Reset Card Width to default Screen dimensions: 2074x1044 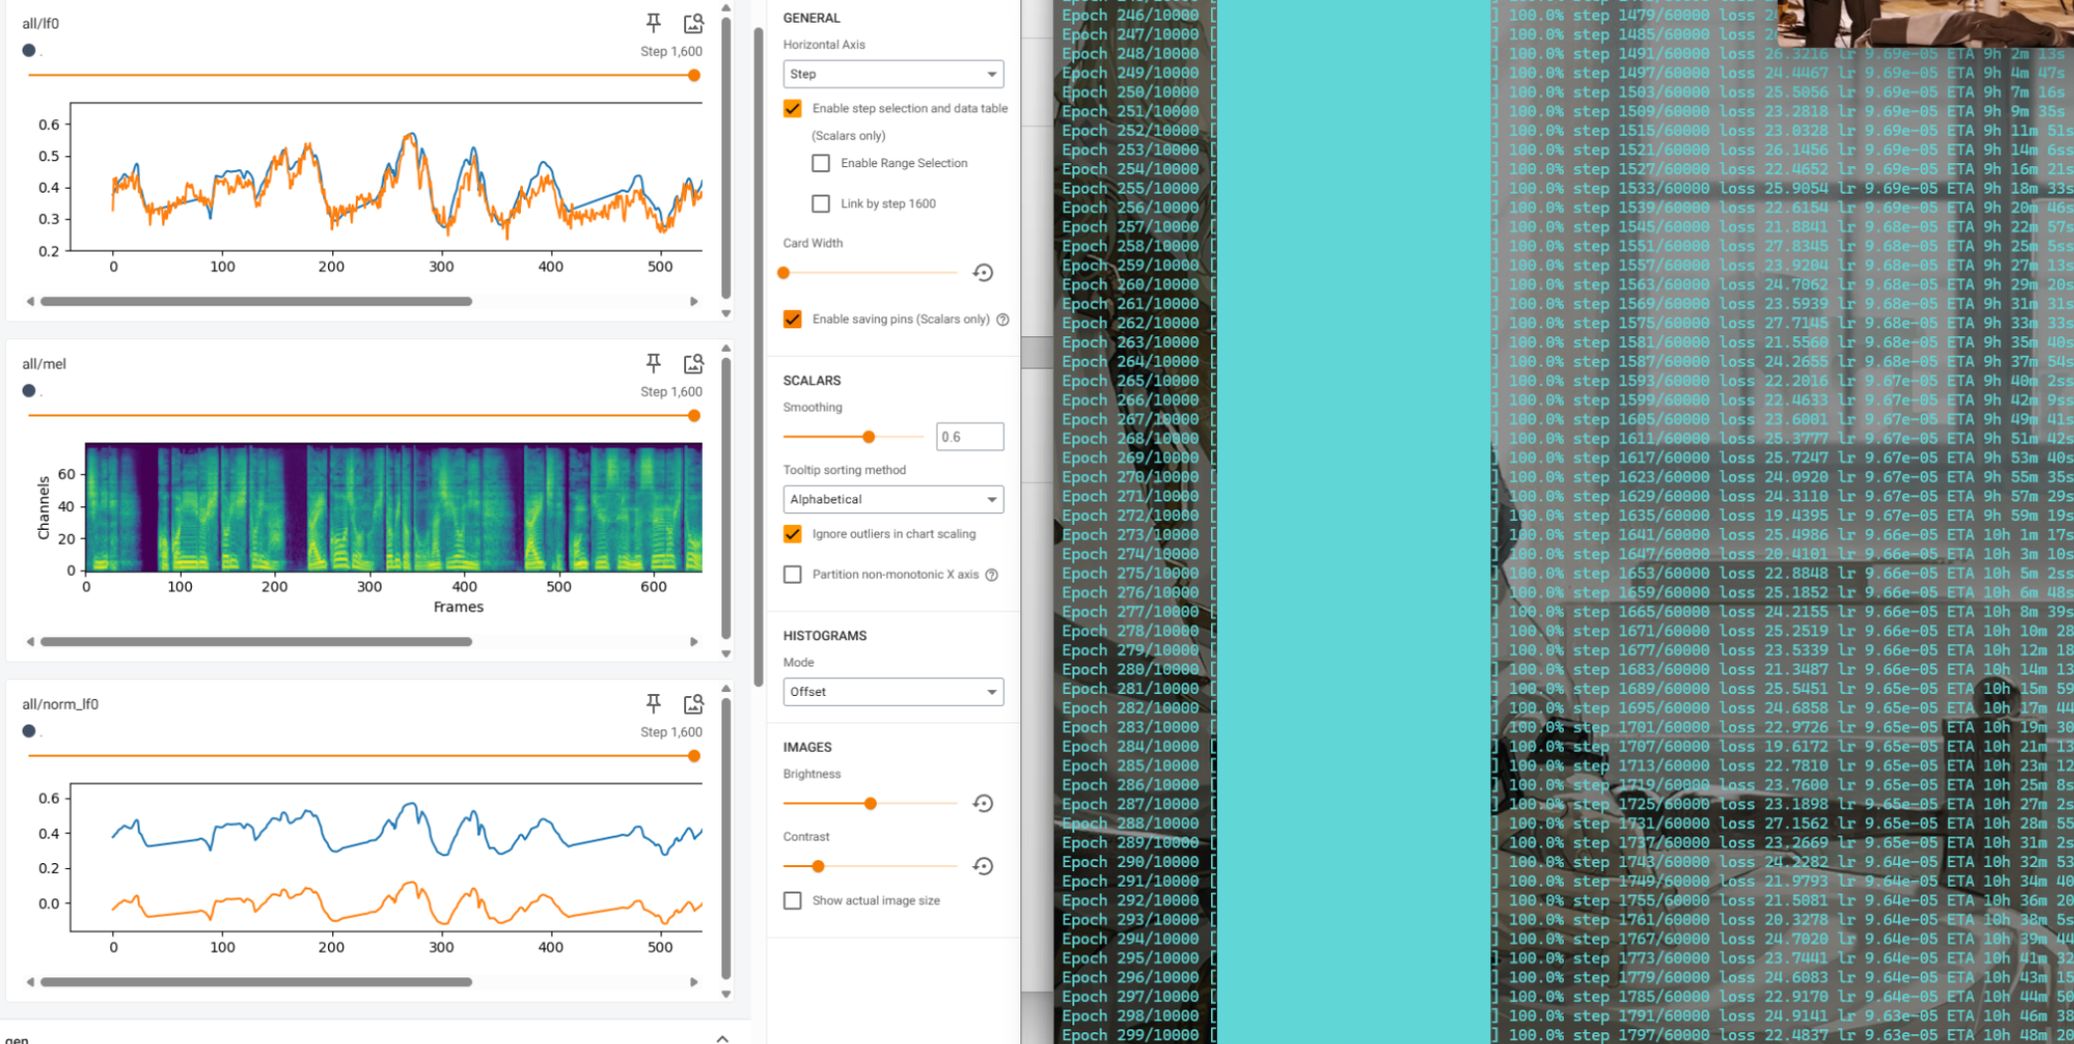[982, 272]
